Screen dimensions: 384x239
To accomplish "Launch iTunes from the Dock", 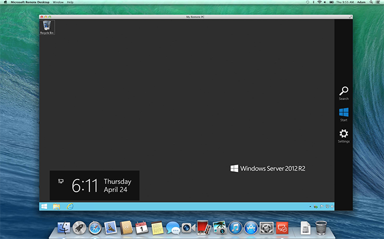I will tap(236, 227).
